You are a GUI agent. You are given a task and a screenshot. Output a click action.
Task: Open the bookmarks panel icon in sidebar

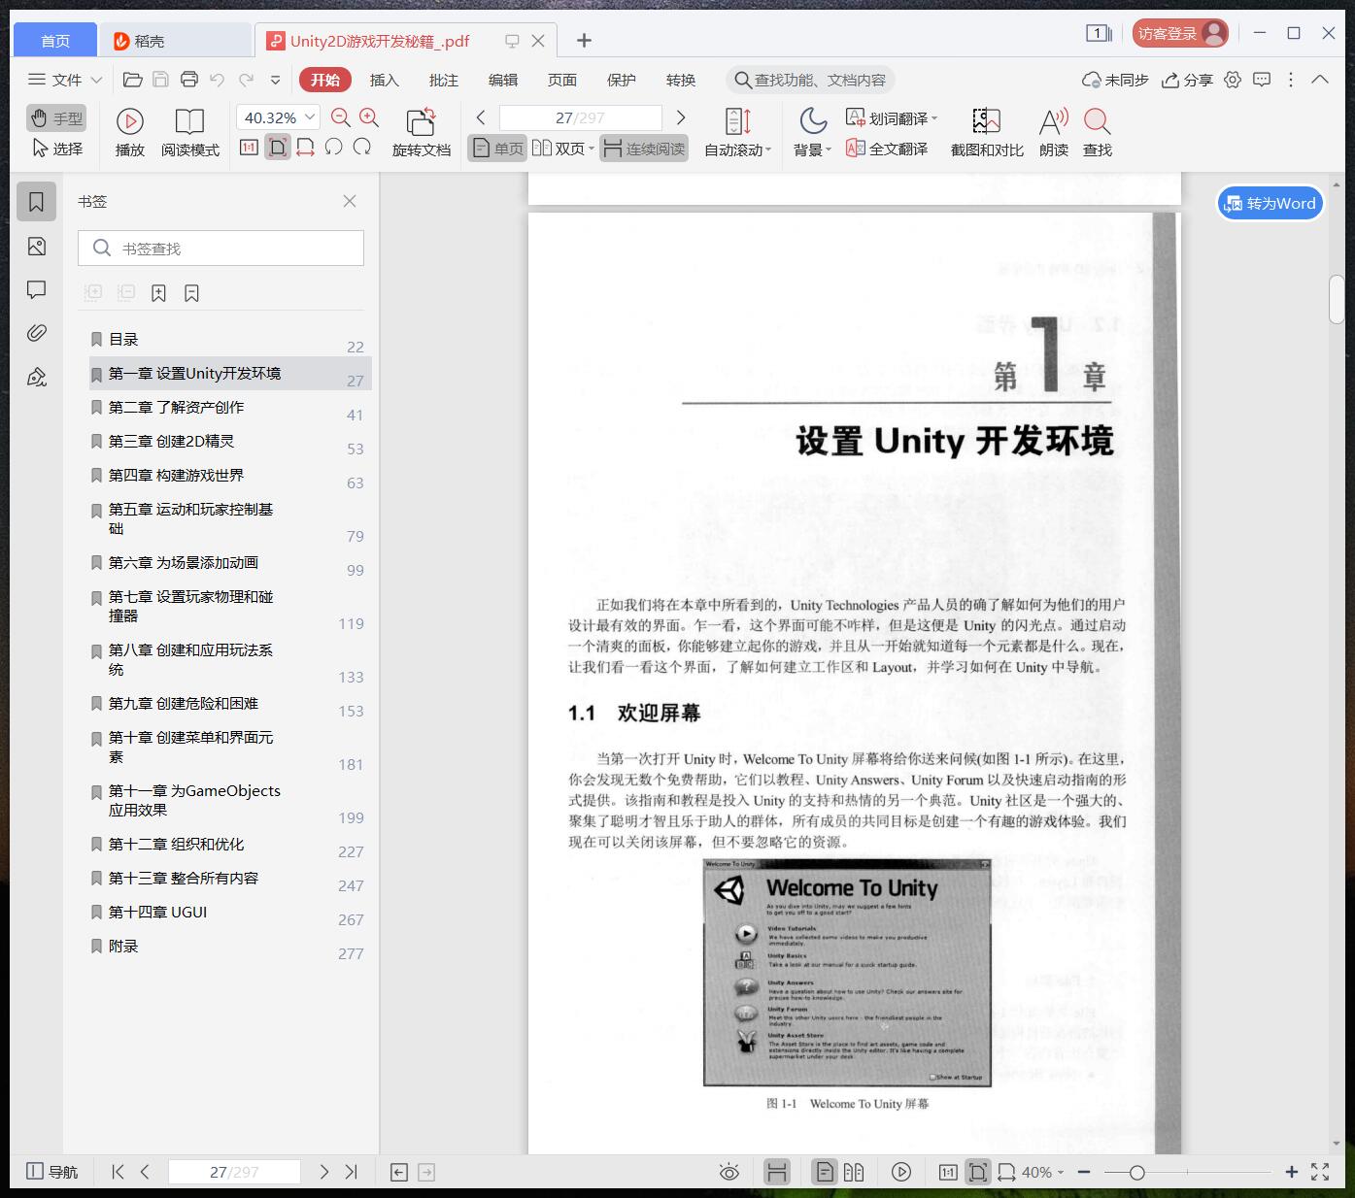click(x=37, y=202)
